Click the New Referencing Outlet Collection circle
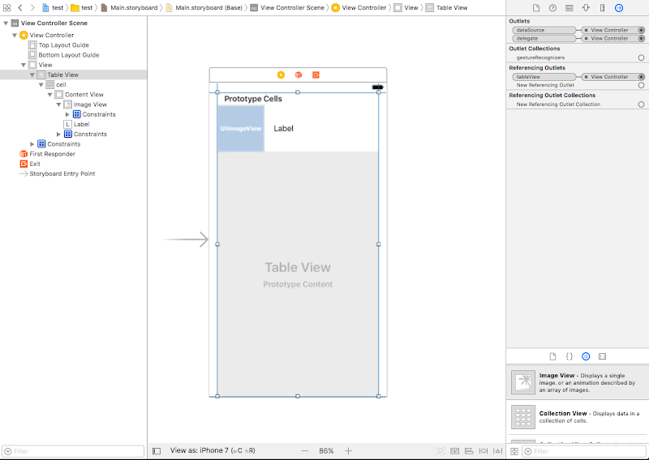The height and width of the screenshot is (460, 649). coord(641,104)
